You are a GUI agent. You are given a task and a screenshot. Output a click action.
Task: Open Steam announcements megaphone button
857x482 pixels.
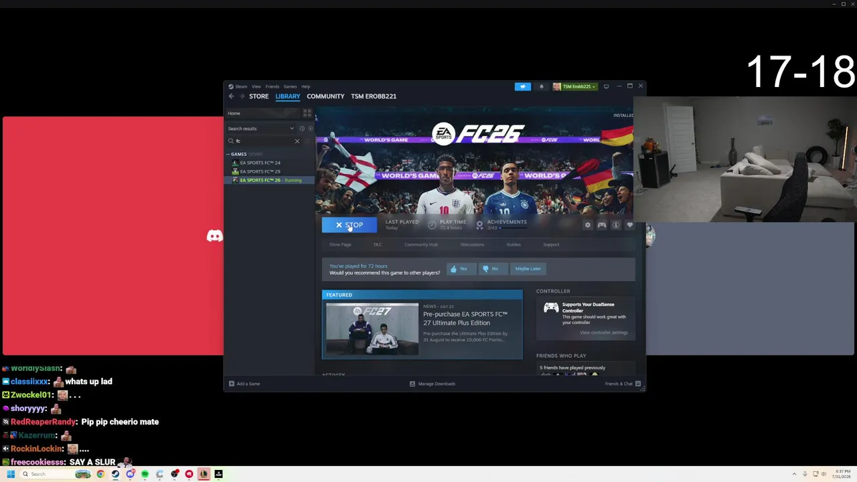point(523,86)
